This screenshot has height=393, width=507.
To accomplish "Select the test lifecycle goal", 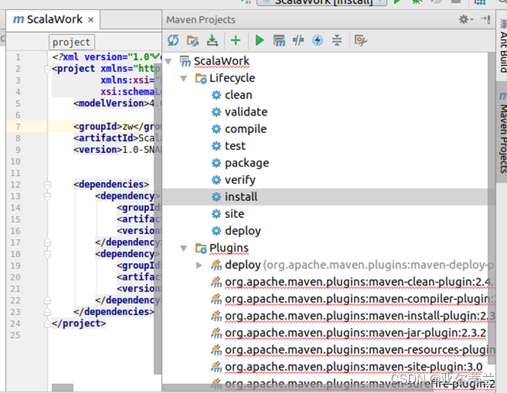I will point(235,146).
